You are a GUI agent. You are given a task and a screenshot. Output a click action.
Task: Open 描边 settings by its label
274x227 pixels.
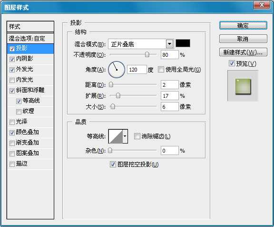click(x=22, y=164)
